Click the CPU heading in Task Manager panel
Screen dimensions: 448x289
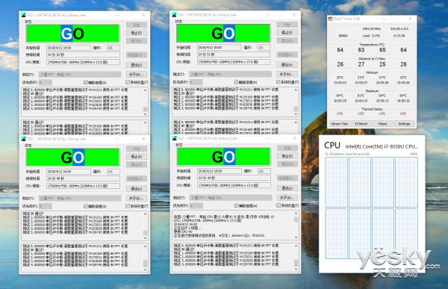point(332,146)
